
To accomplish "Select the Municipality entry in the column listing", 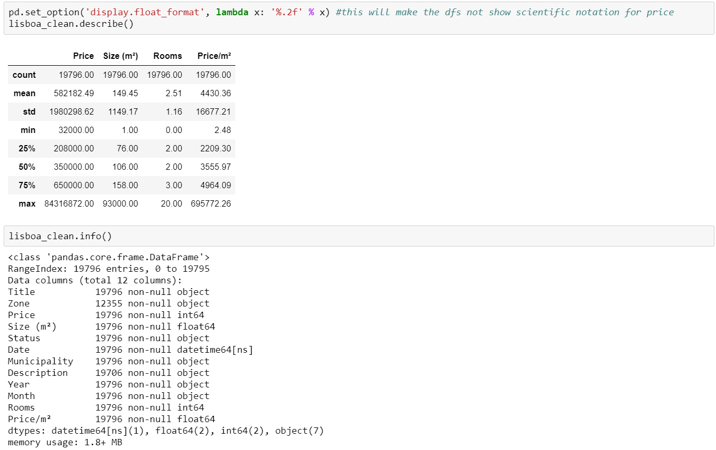I will click(40, 361).
